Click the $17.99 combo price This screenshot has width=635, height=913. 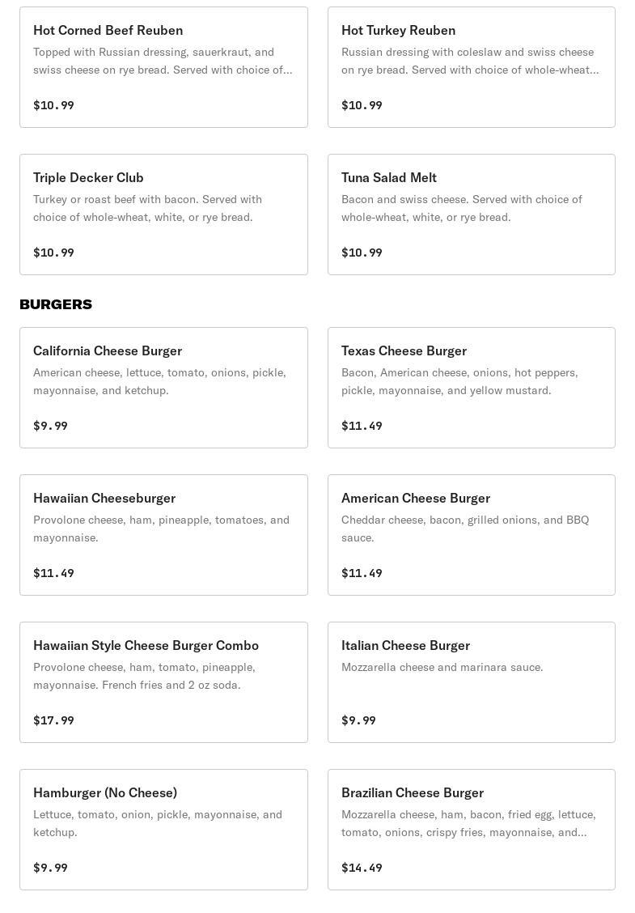[53, 720]
